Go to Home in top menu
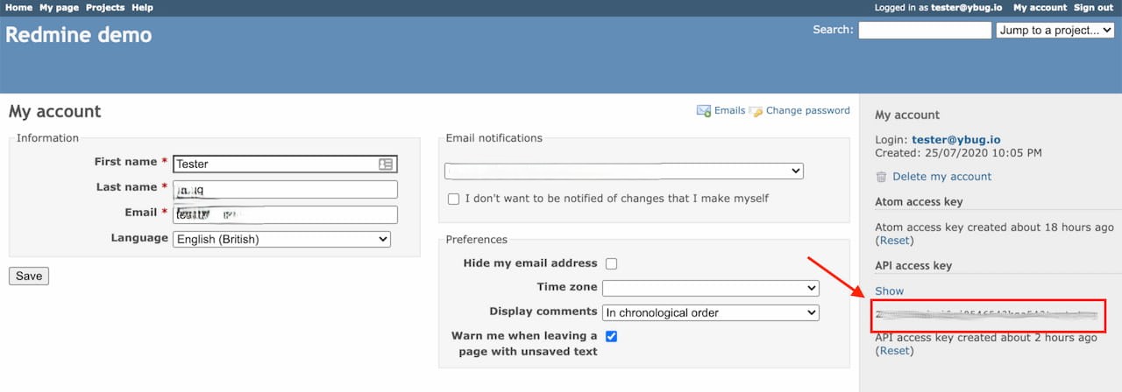Image resolution: width=1122 pixels, height=392 pixels. [x=18, y=7]
